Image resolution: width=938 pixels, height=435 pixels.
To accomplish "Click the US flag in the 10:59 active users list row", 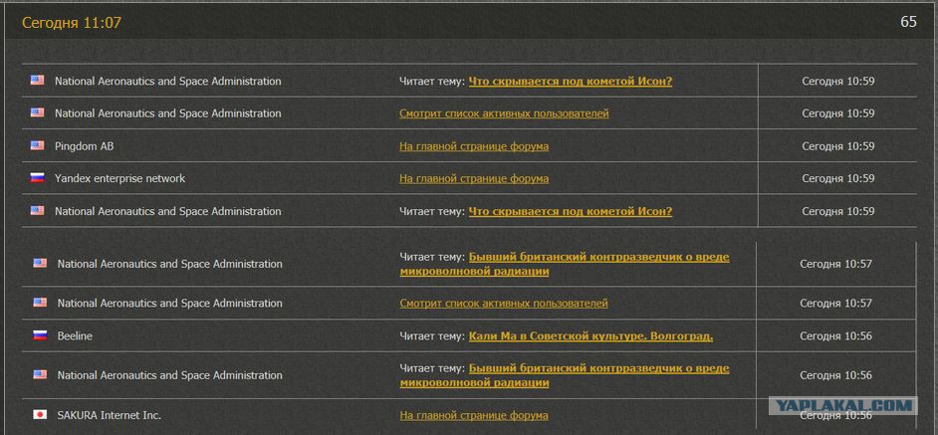I will (37, 112).
